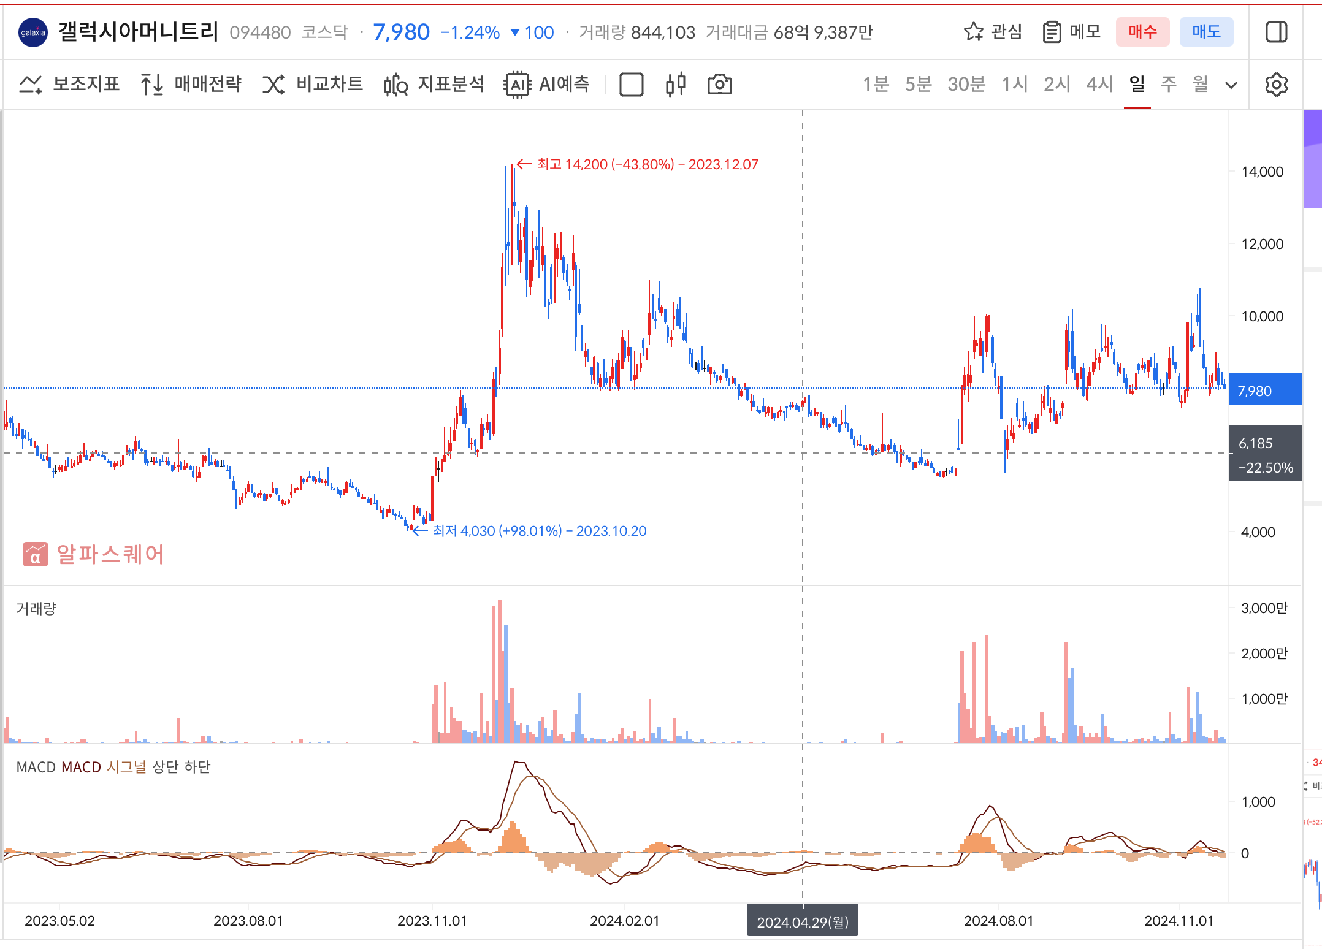Screen dimensions: 1322x949
Task: Add stock to watchlist with 관심 star
Action: (x=993, y=32)
